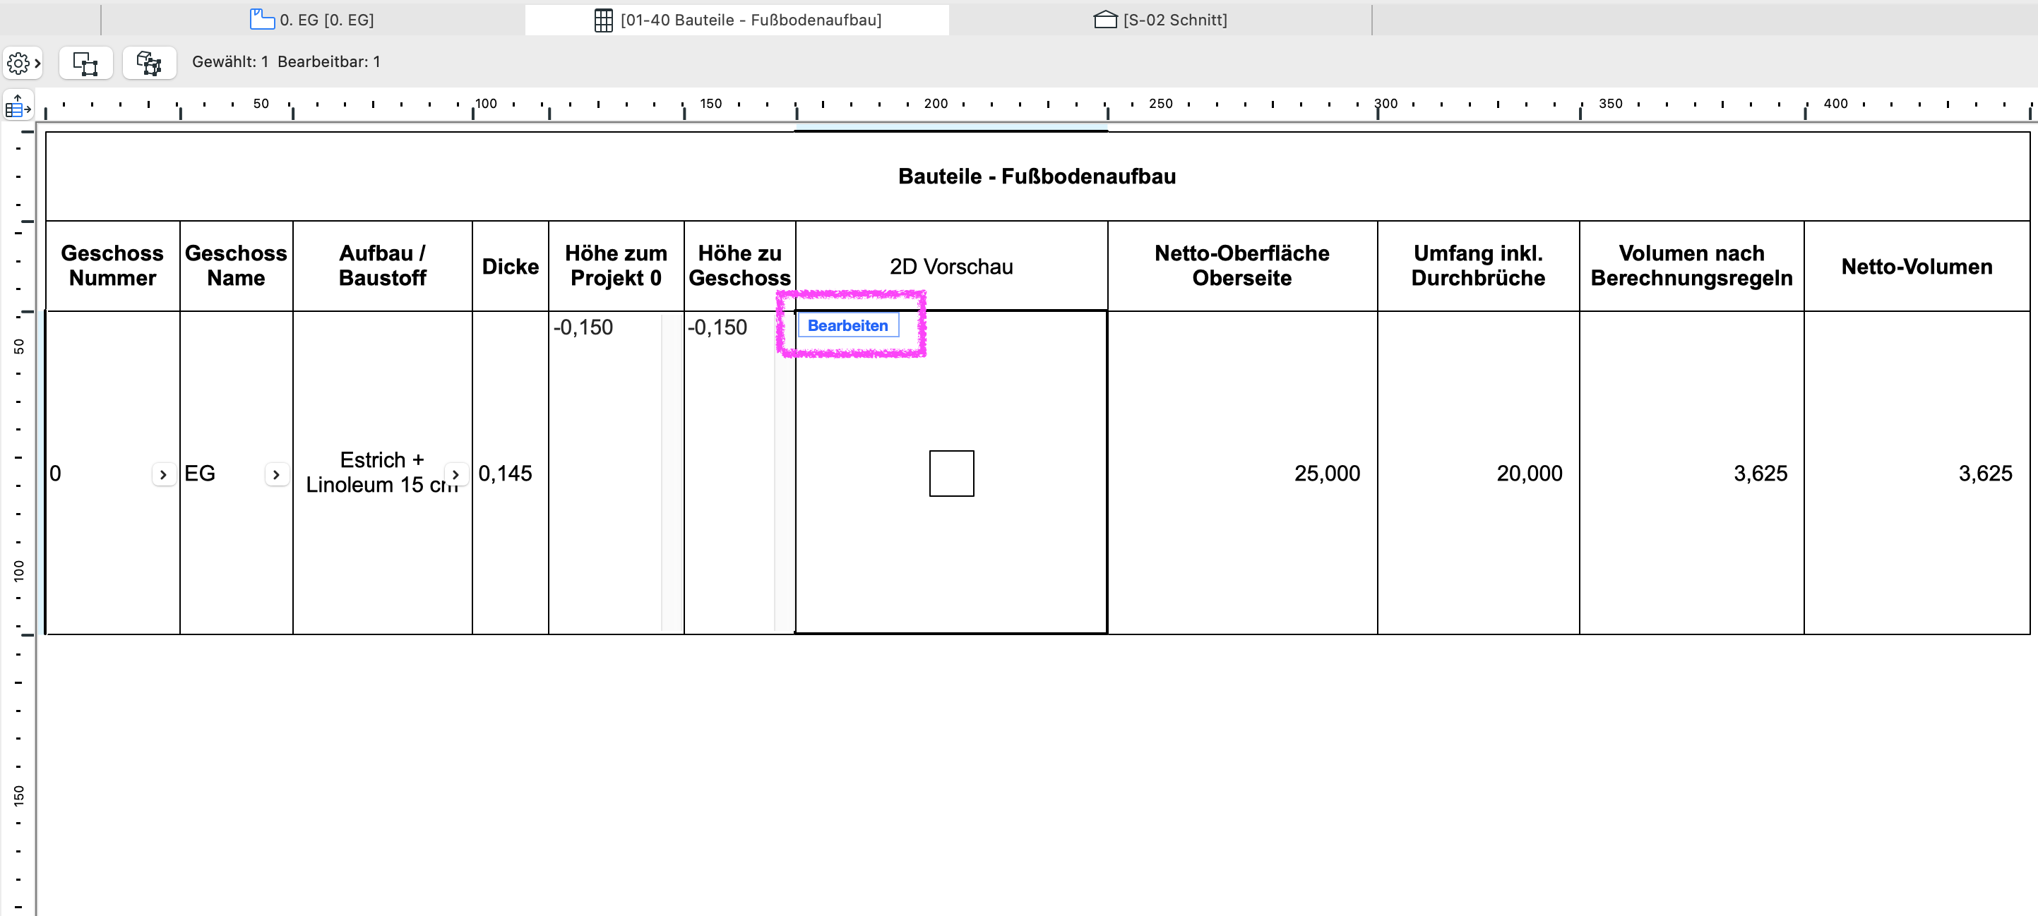Click the surface area value 25,000
This screenshot has width=2038, height=916.
1327,474
